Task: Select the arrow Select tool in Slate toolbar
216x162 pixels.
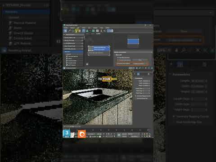Action: (x=65, y=31)
